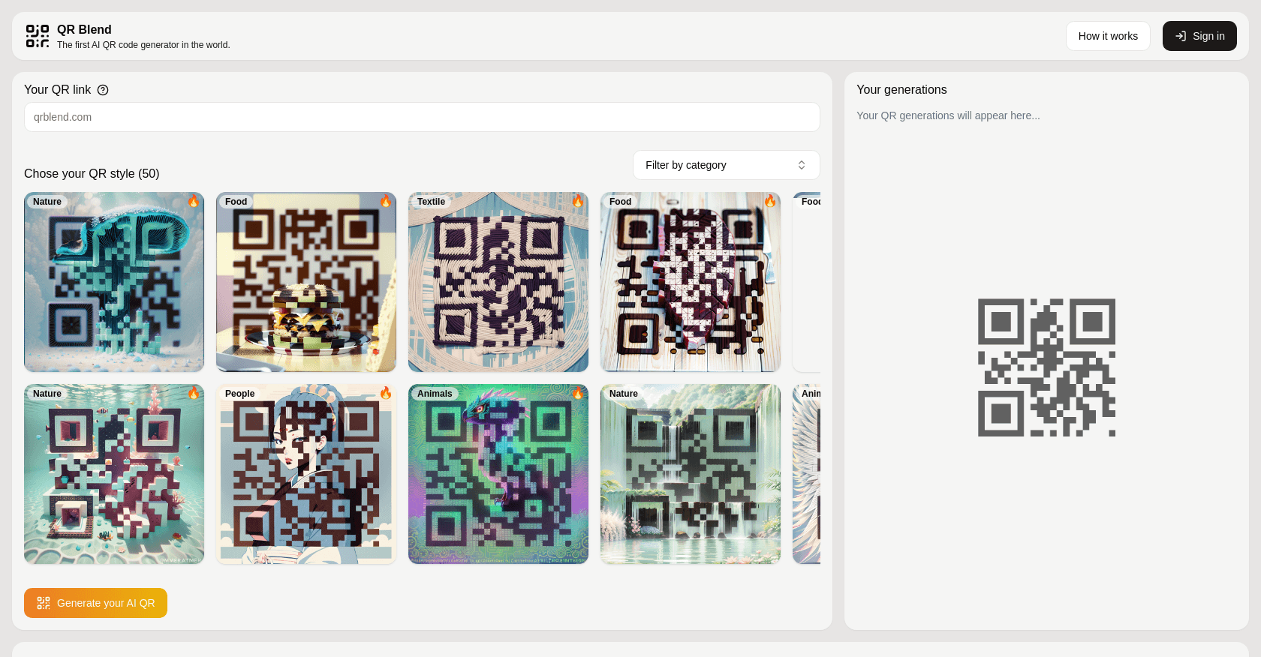Image resolution: width=1261 pixels, height=657 pixels.
Task: Click the fire icon on the burger Food style
Action: [386, 201]
